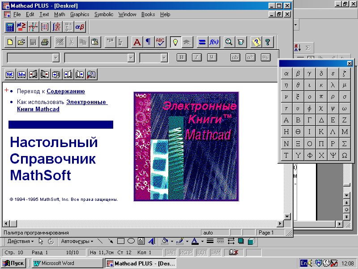Toggle superscript formatting

pyautogui.click(x=251, y=57)
